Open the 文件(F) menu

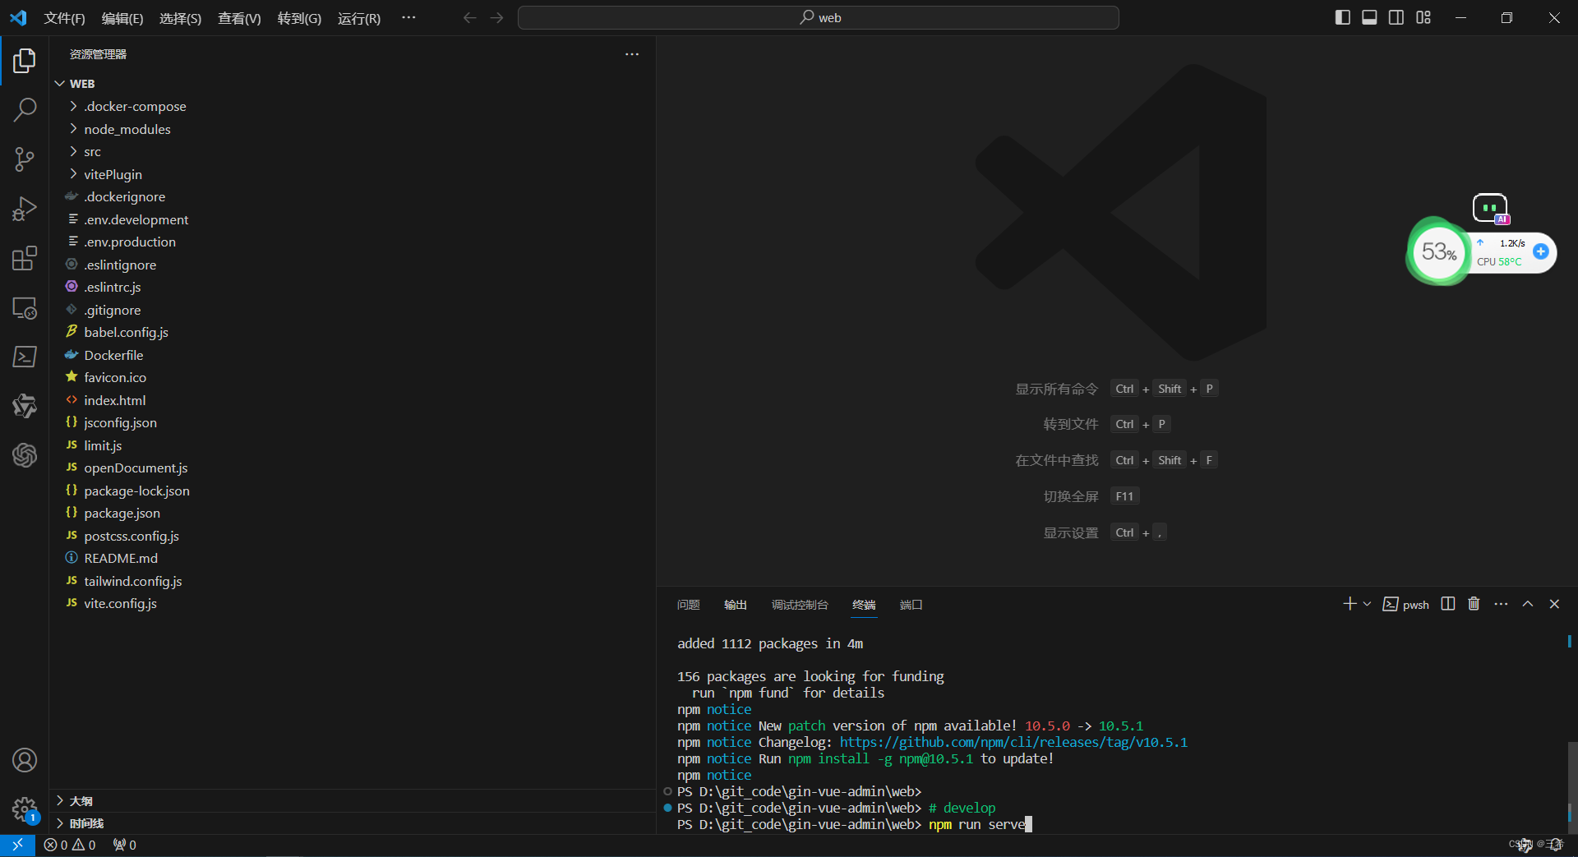(x=65, y=17)
